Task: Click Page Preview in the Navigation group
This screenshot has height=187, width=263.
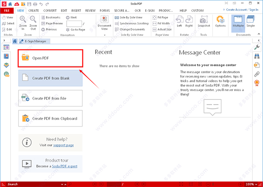Action: click(x=52, y=24)
